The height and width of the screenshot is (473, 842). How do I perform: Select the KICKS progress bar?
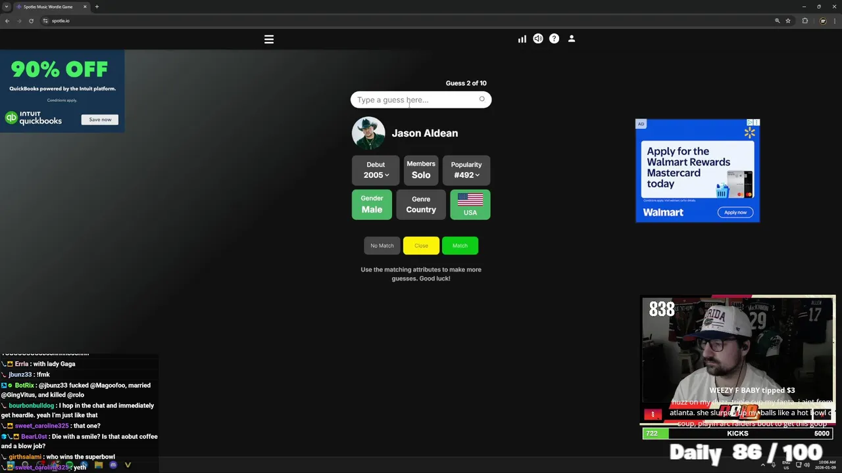(x=737, y=434)
